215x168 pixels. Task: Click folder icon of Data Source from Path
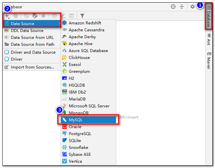pyautogui.click(x=7, y=44)
